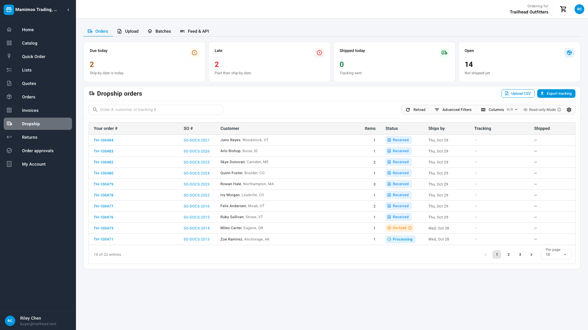Click the On hold info icon
This screenshot has height=330, width=588.
(410, 228)
